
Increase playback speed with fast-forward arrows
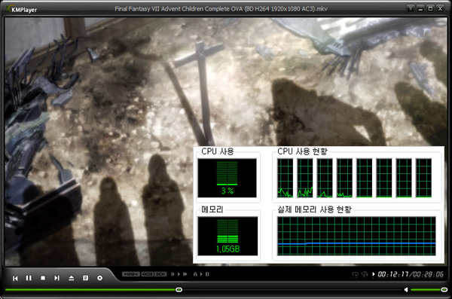pyautogui.click(x=185, y=274)
